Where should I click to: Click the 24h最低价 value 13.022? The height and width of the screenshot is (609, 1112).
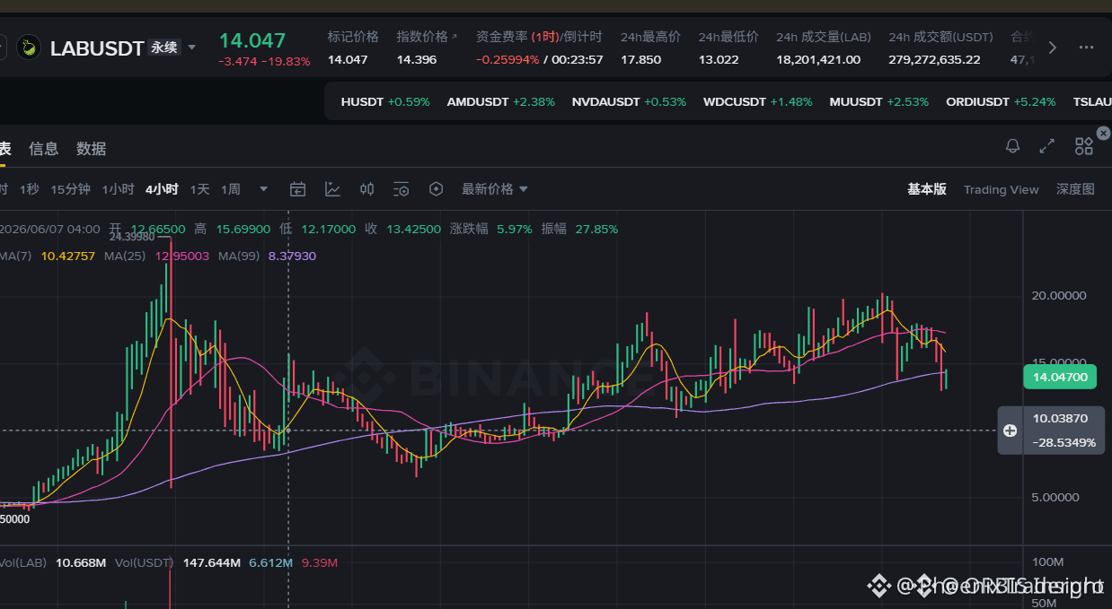719,59
